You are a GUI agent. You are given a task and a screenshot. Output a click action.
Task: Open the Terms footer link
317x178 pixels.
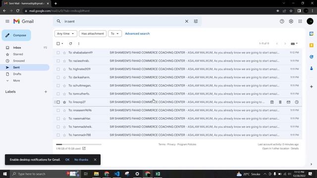pyautogui.click(x=162, y=144)
